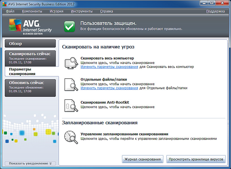Go to the Обзор overview section
The image size is (231, 169).
[x=30, y=44]
